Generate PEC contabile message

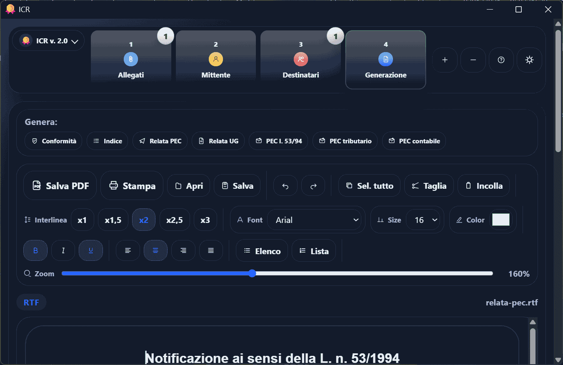tap(414, 141)
